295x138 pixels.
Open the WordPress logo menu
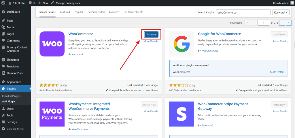point(3,3)
